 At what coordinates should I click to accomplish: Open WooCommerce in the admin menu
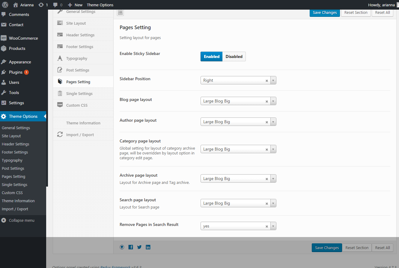(x=23, y=38)
